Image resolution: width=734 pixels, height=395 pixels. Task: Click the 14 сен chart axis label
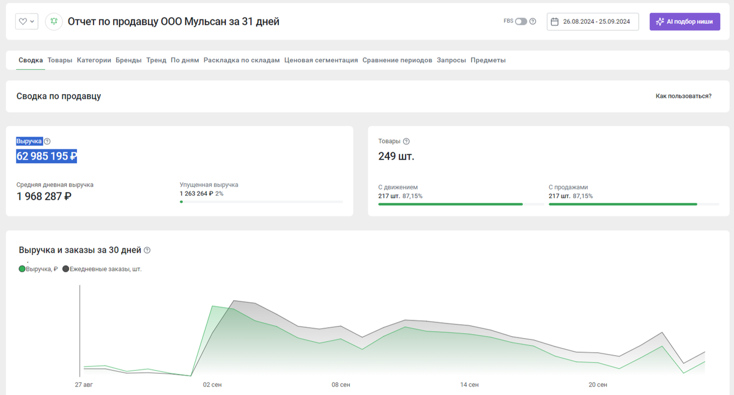pos(469,385)
